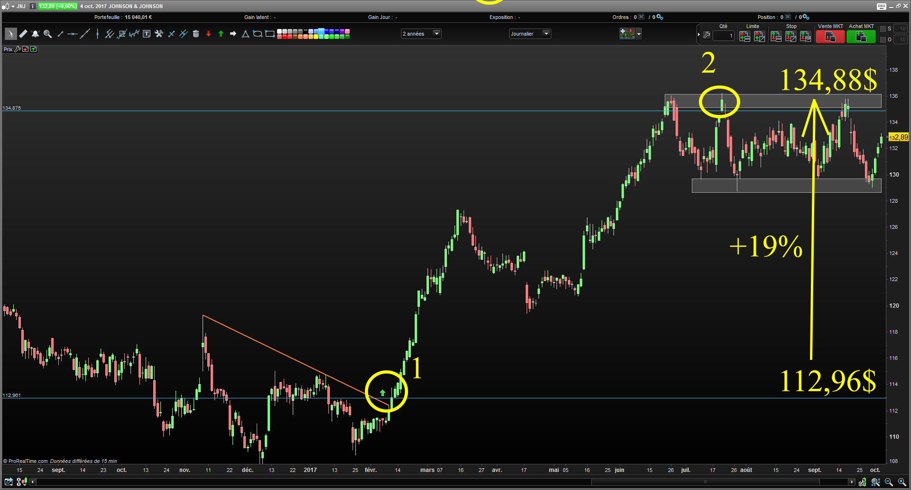Pick the bright red color swatch
Image resolution: width=911 pixels, height=490 pixels.
coord(285,37)
